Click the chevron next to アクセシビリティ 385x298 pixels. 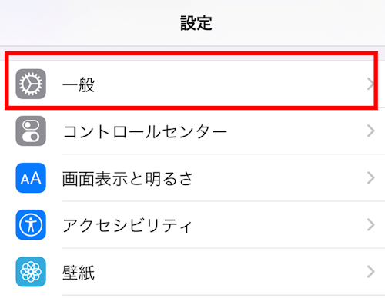(x=371, y=224)
